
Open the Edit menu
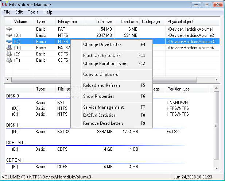[x=19, y=12]
